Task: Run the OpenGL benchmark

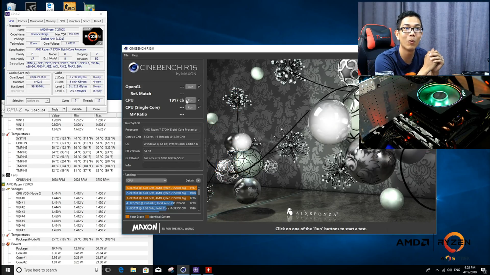Action: point(191,87)
